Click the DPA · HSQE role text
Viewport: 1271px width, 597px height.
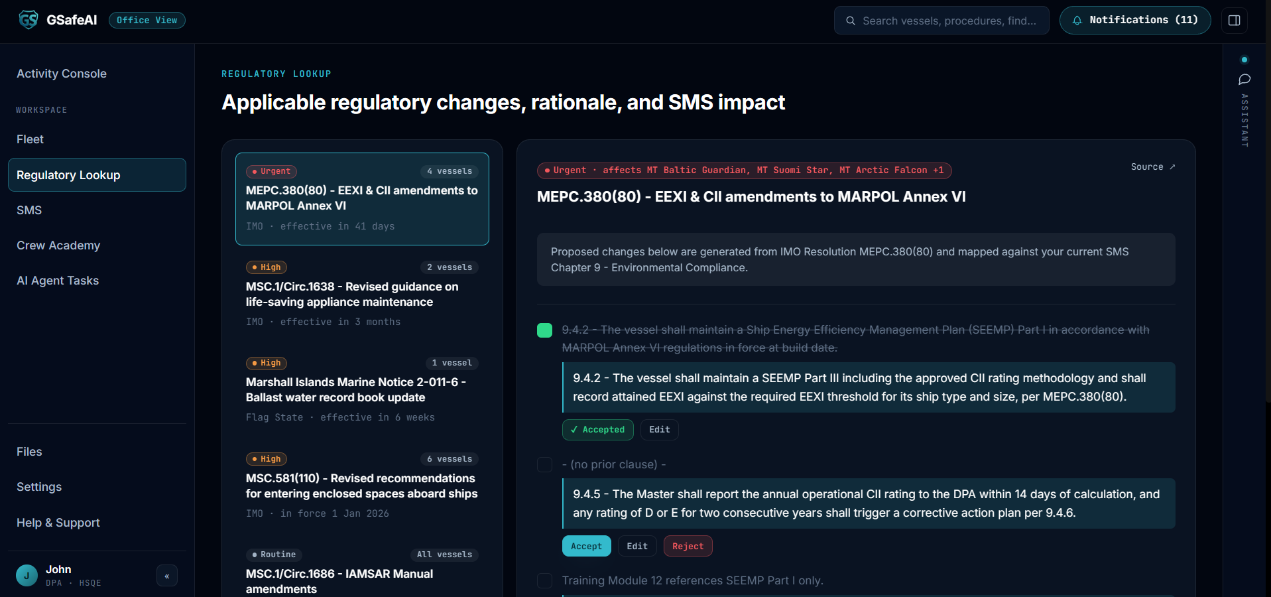(74, 583)
